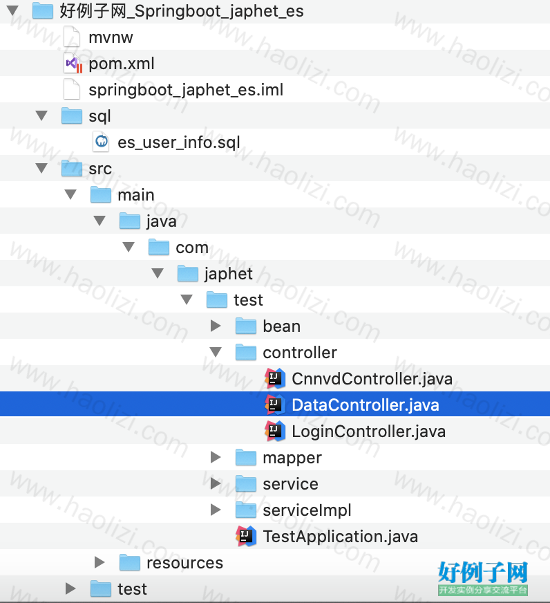Select the com folder name
The height and width of the screenshot is (603, 550).
(x=192, y=248)
